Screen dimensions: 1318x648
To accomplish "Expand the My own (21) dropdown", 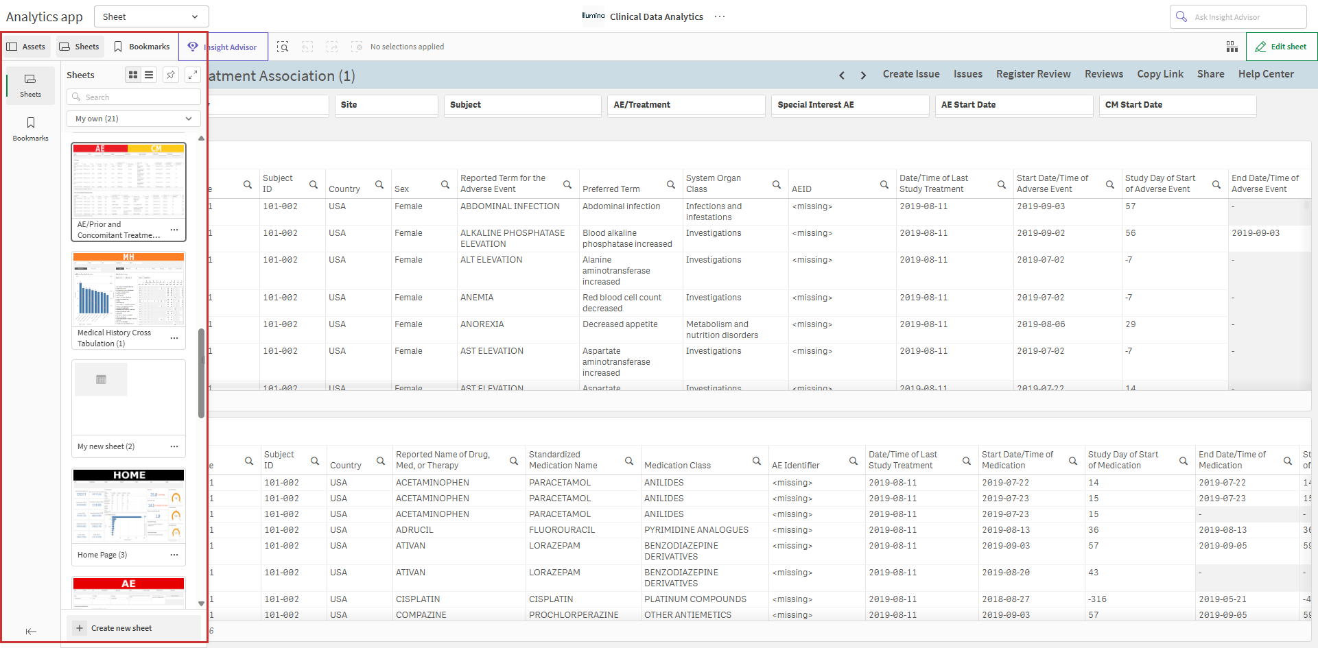I will click(134, 119).
